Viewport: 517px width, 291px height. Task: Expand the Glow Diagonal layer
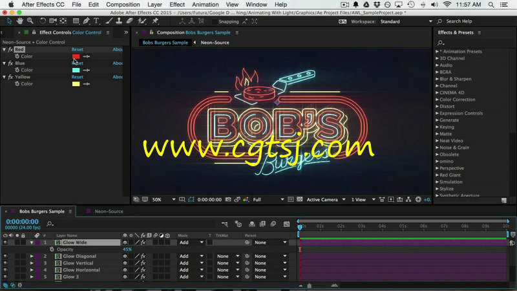(32, 256)
